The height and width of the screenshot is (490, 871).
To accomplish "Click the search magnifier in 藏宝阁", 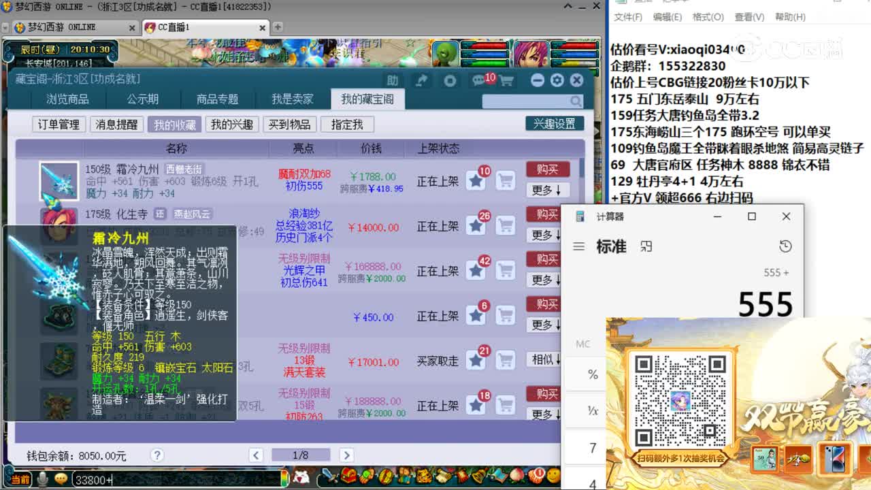I will click(576, 101).
